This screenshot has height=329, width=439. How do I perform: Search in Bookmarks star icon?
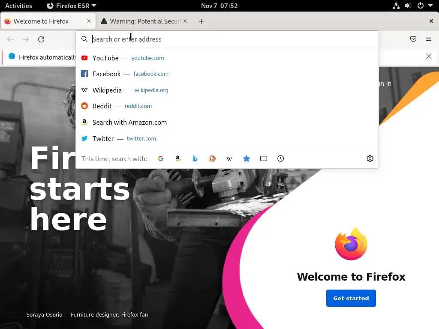[x=247, y=159]
